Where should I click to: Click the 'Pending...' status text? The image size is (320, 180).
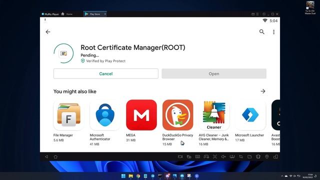pos(89,55)
